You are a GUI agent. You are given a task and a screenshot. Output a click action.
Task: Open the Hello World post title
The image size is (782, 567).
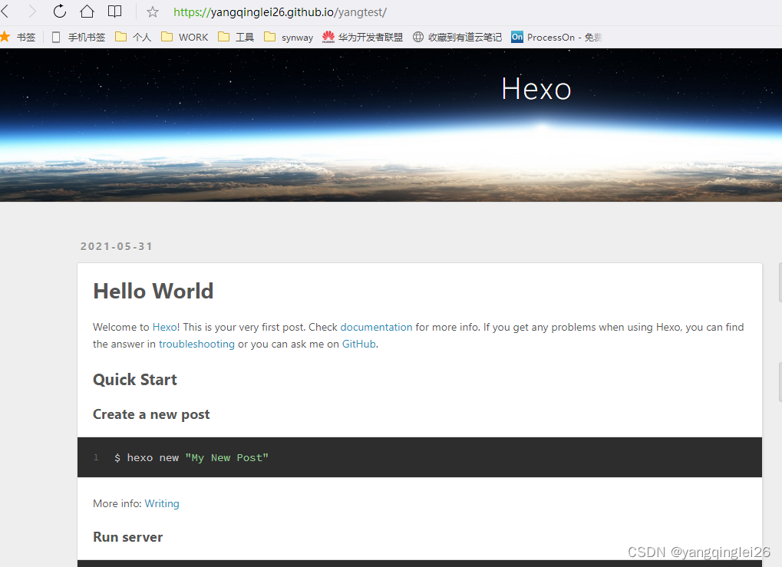point(153,292)
